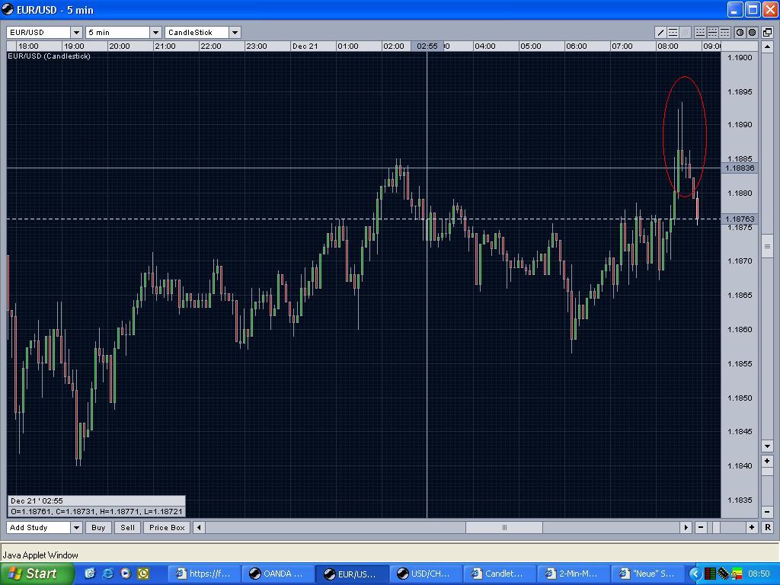This screenshot has height=585, width=780.
Task: Click the green-yellow-red bars tray icon
Action: click(737, 574)
